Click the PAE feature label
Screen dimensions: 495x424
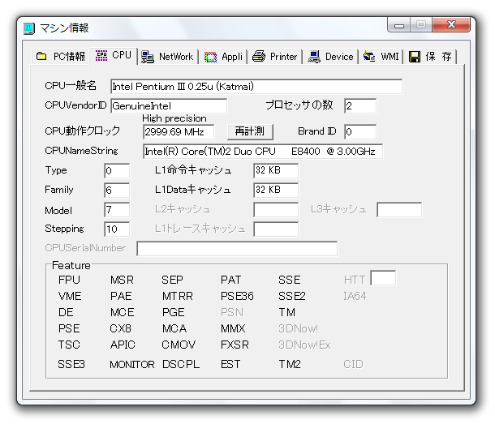(121, 296)
